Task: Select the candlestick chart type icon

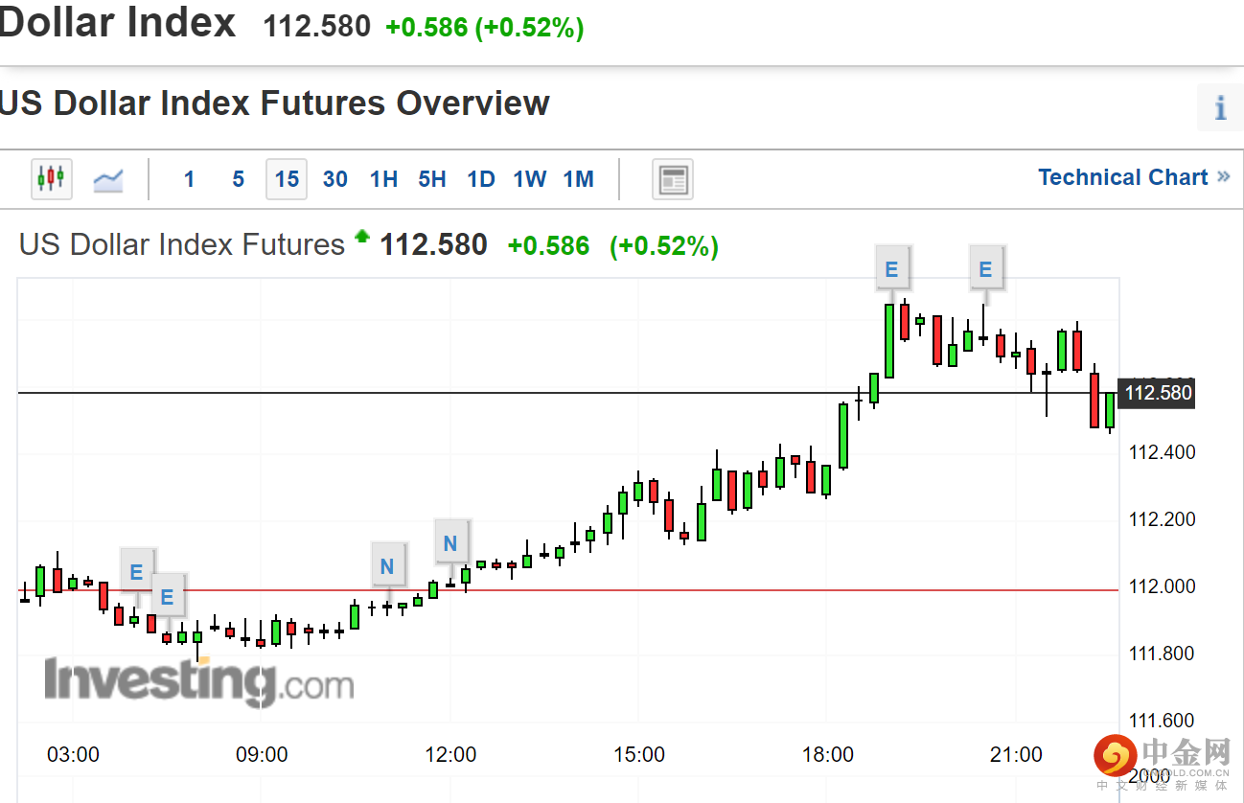Action: (51, 178)
